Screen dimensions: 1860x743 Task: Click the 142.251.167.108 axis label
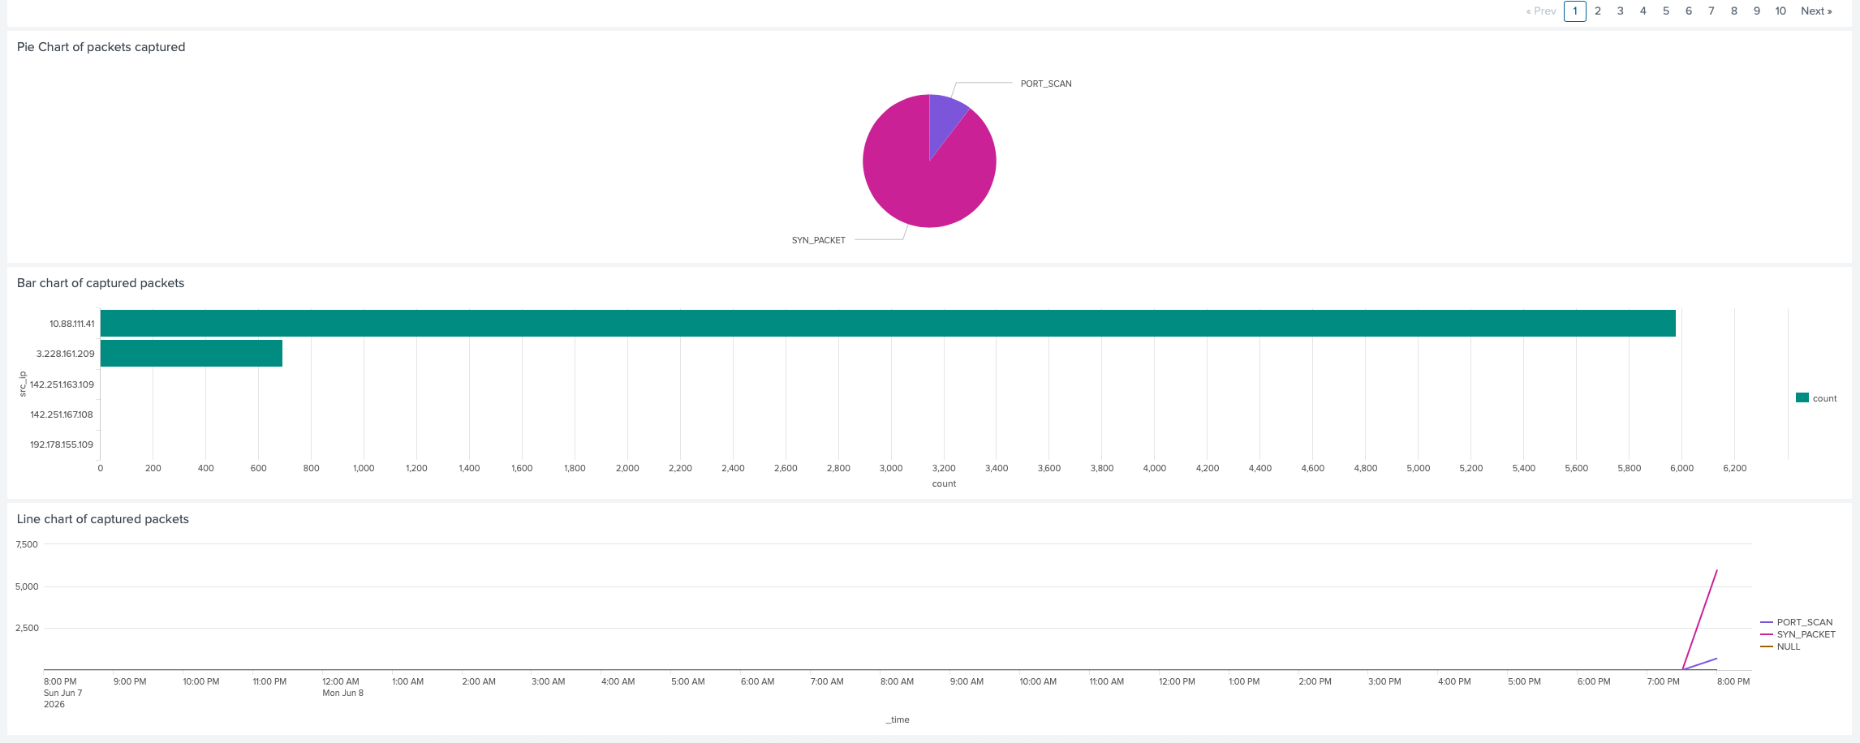62,414
